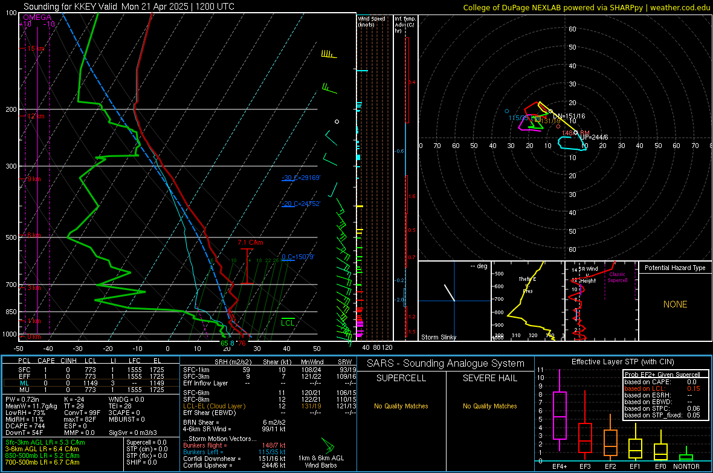Click 'Effective Layer STP (with CIN)' title

click(x=622, y=362)
